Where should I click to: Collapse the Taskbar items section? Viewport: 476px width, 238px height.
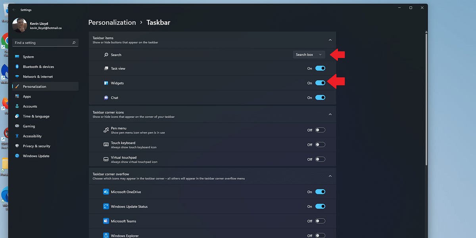point(330,40)
